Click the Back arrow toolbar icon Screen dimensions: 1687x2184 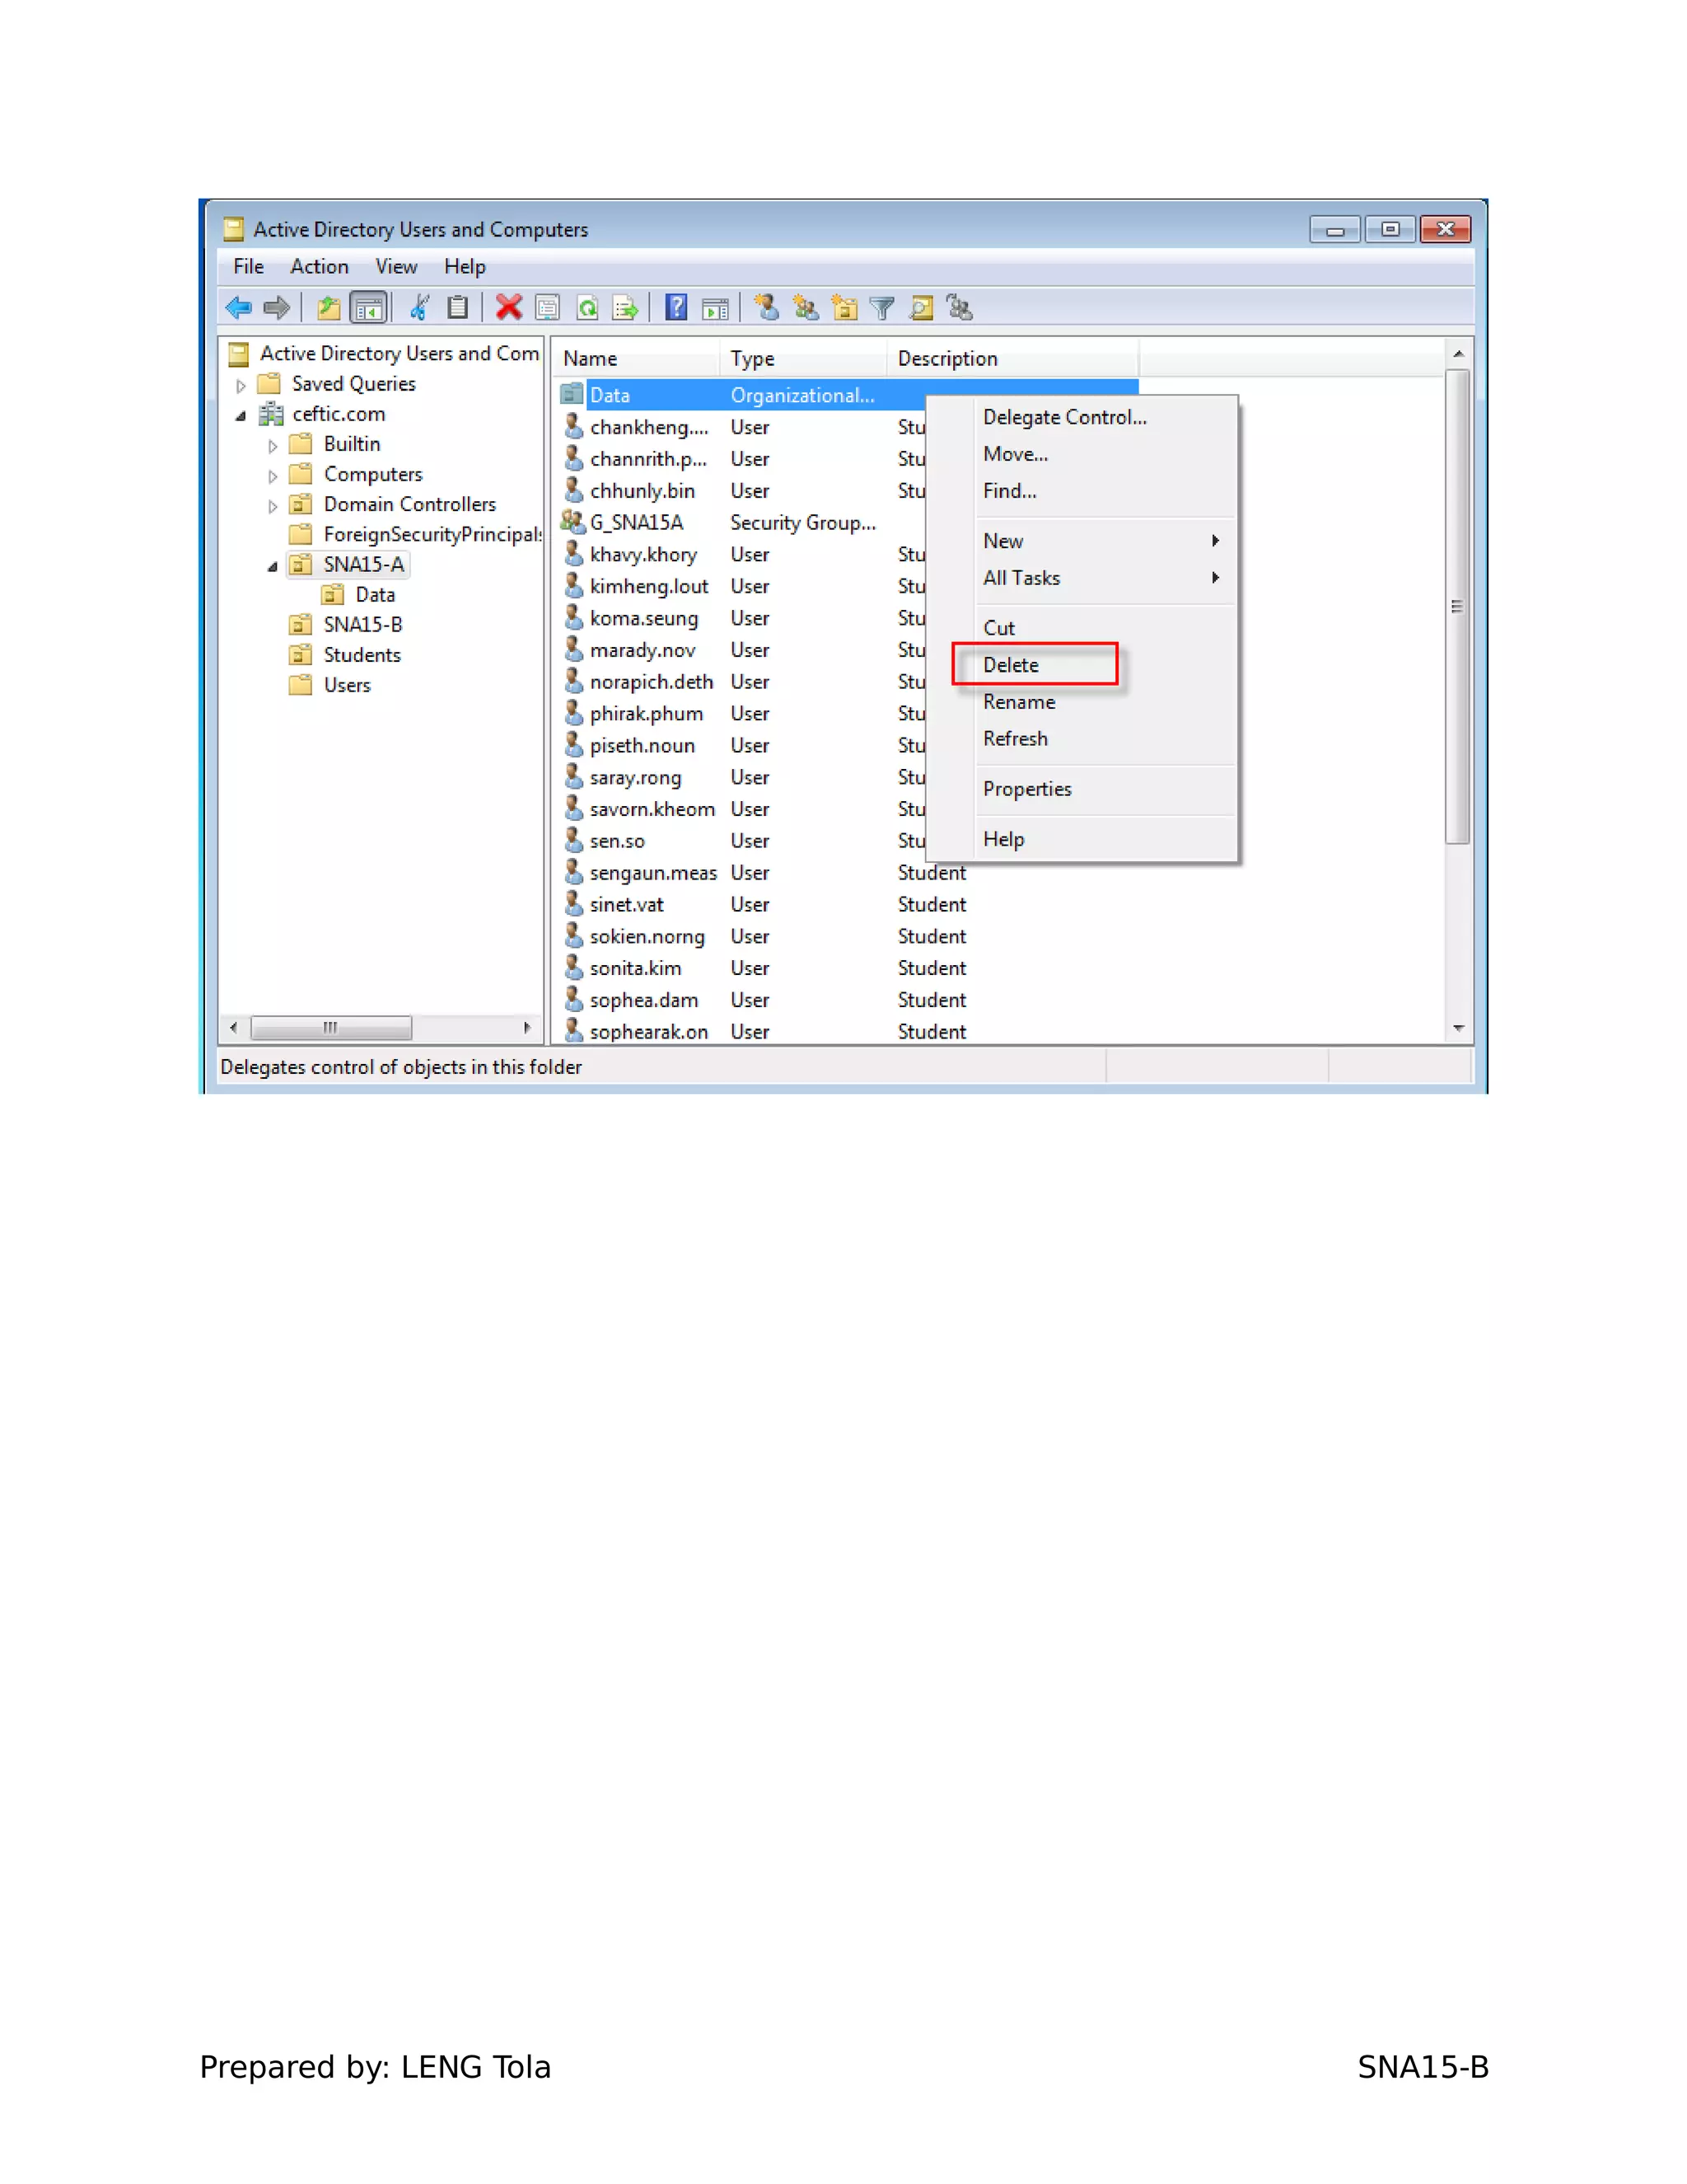(239, 308)
